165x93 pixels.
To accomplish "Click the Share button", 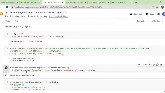I will click(x=150, y=14).
